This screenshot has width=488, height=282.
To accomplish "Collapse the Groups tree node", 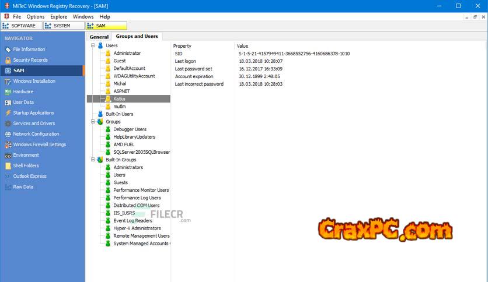I will point(93,122).
